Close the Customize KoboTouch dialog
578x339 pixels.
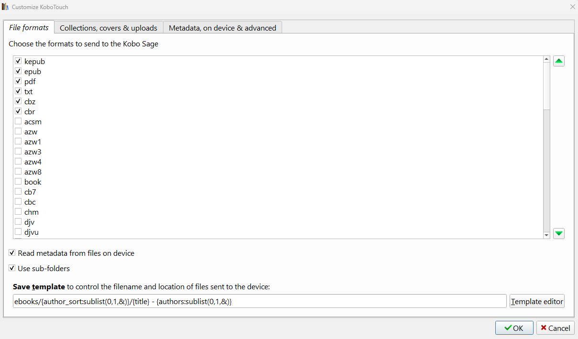pos(572,7)
